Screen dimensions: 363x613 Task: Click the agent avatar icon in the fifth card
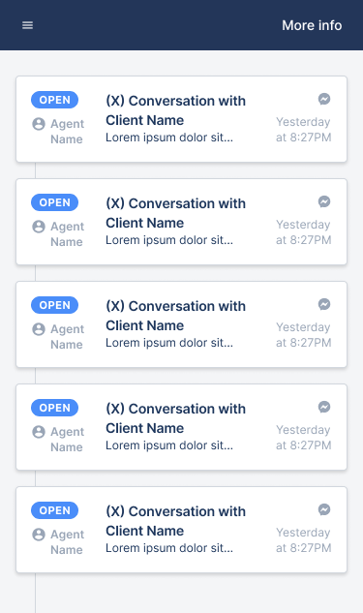[39, 535]
